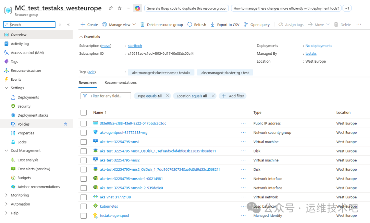Click the Filter for any field box
Screen dimensions: 370x223
[x=106, y=96]
